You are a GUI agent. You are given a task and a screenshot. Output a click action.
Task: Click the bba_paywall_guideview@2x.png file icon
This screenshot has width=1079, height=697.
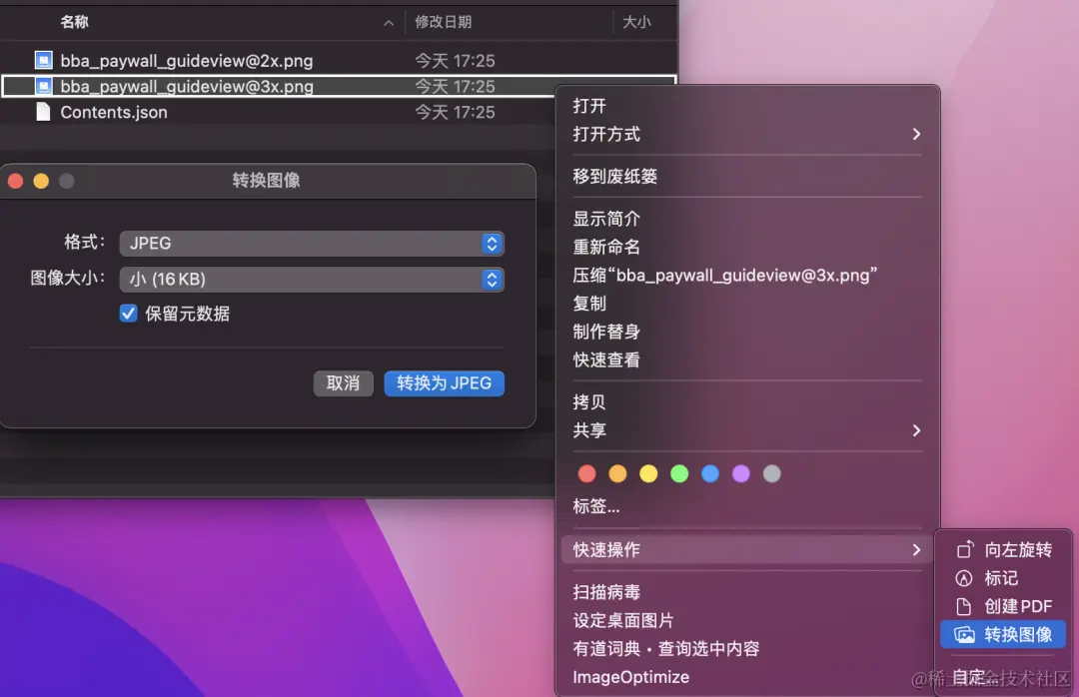43,61
